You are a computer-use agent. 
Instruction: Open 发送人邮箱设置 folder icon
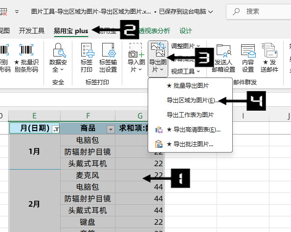click(224, 50)
